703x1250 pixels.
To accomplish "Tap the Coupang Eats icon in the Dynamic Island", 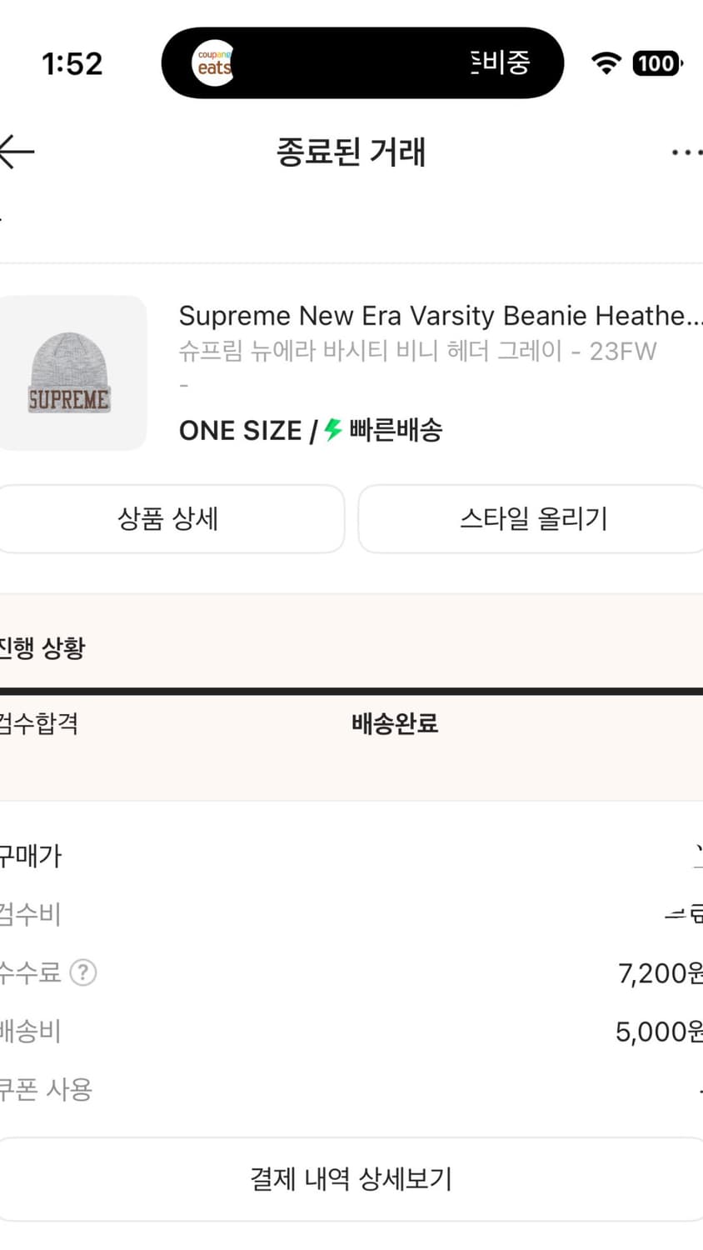I will coord(213,63).
